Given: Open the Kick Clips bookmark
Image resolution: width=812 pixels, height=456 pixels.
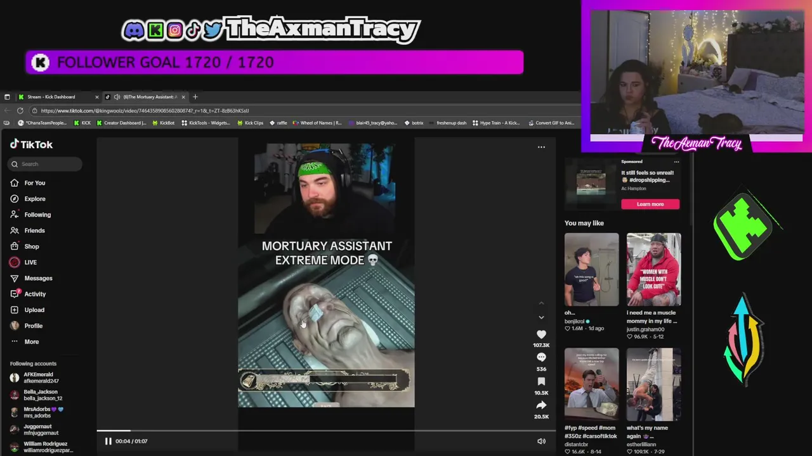Looking at the screenshot, I should click(250, 123).
